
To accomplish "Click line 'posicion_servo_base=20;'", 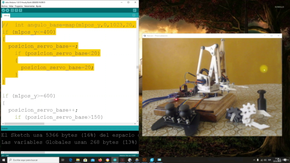I will point(58,67).
